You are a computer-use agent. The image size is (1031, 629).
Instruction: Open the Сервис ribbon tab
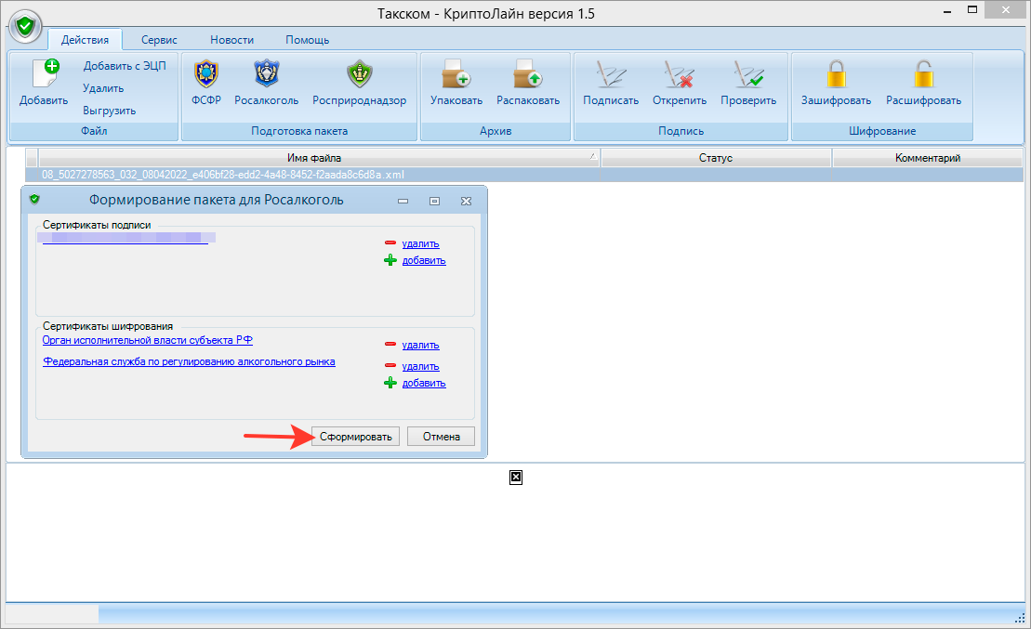[x=159, y=39]
